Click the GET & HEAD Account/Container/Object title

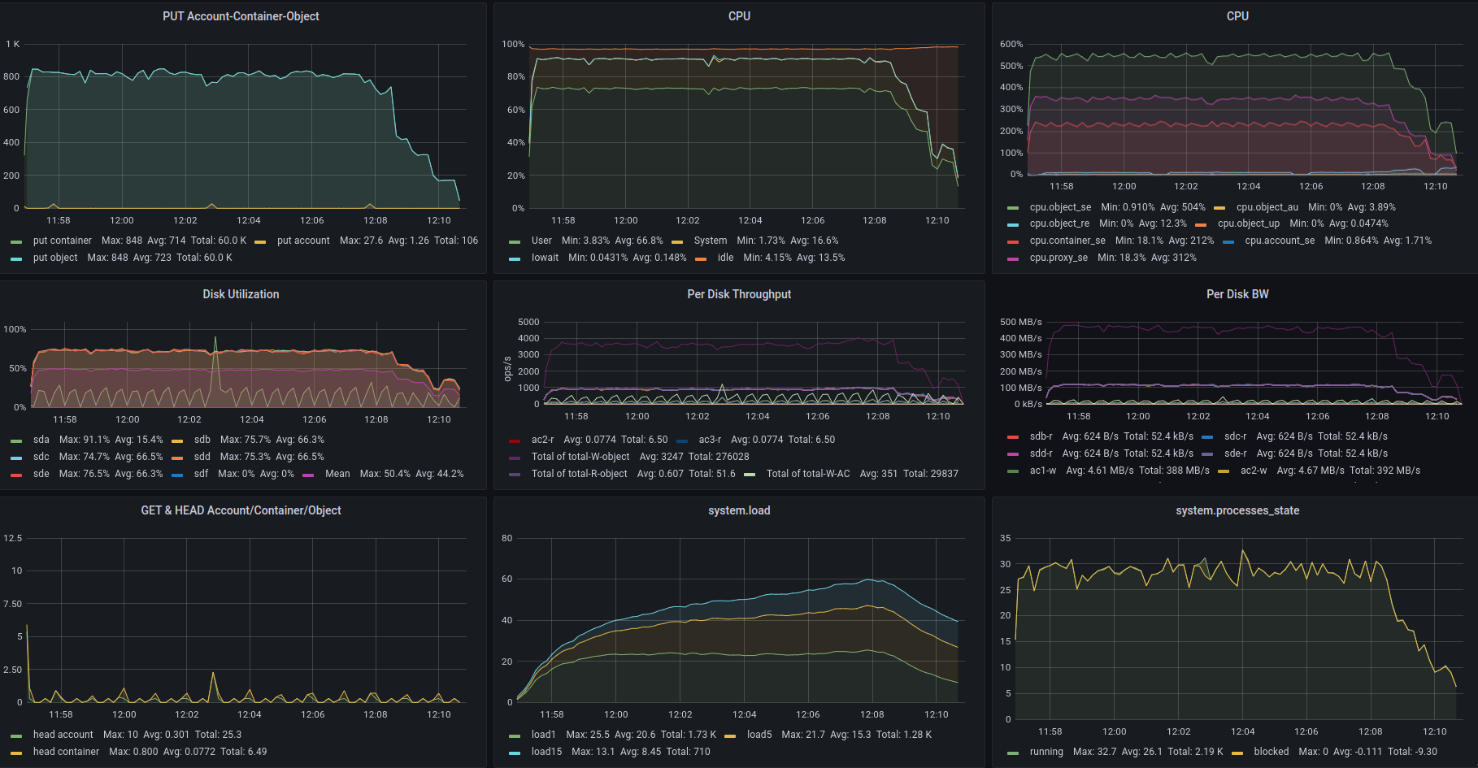click(241, 510)
